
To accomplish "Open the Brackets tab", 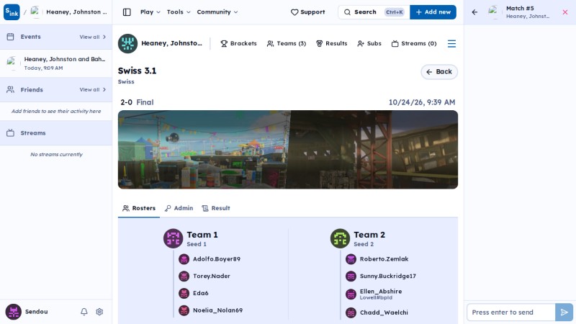I will (x=238, y=43).
